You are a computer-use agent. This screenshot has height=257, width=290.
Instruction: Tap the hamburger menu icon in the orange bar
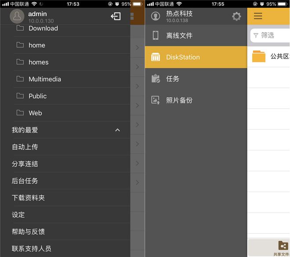pyautogui.click(x=258, y=16)
